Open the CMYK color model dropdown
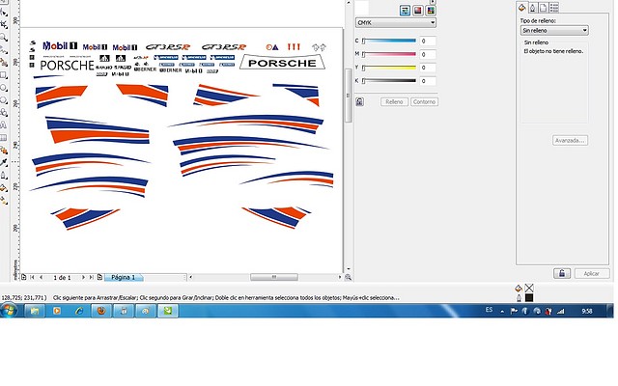This screenshot has width=618, height=386. [396, 23]
